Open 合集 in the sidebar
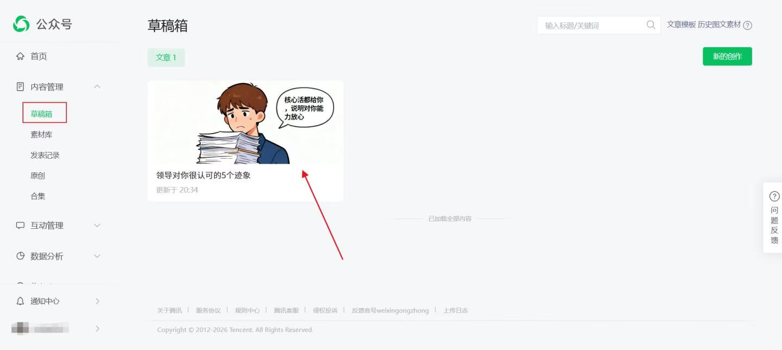 (37, 196)
